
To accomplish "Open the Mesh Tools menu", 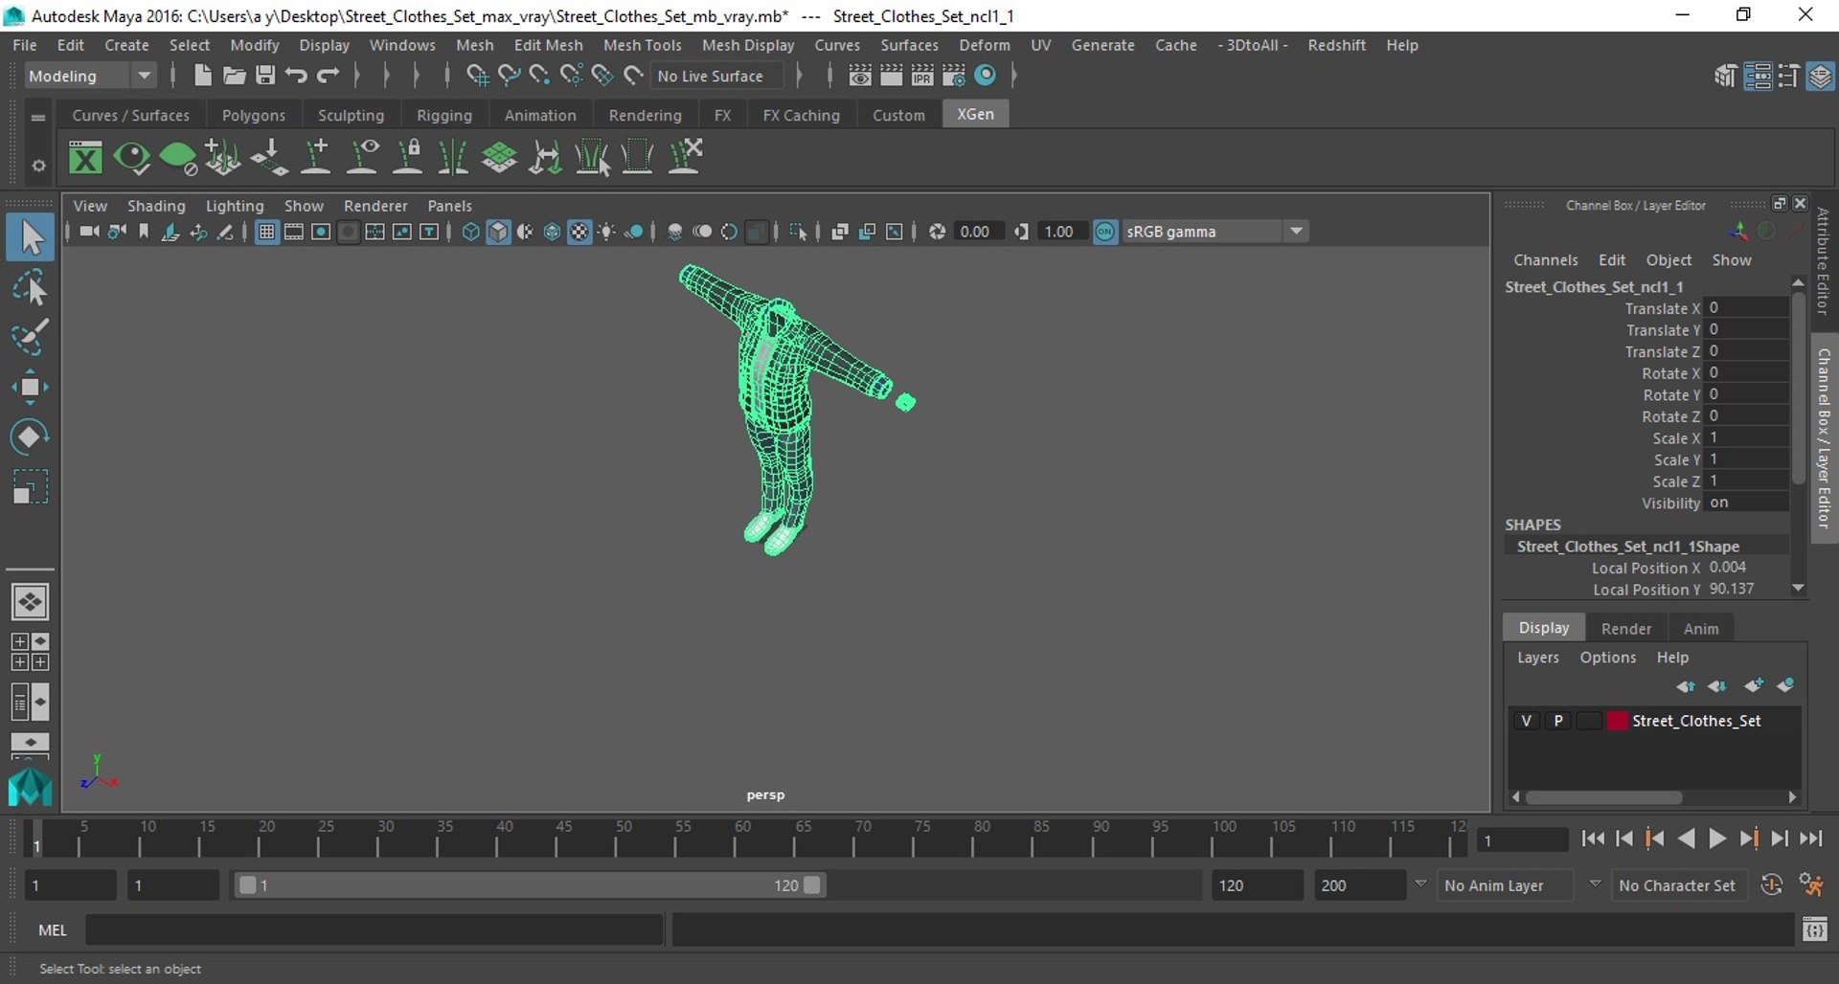I will (642, 45).
